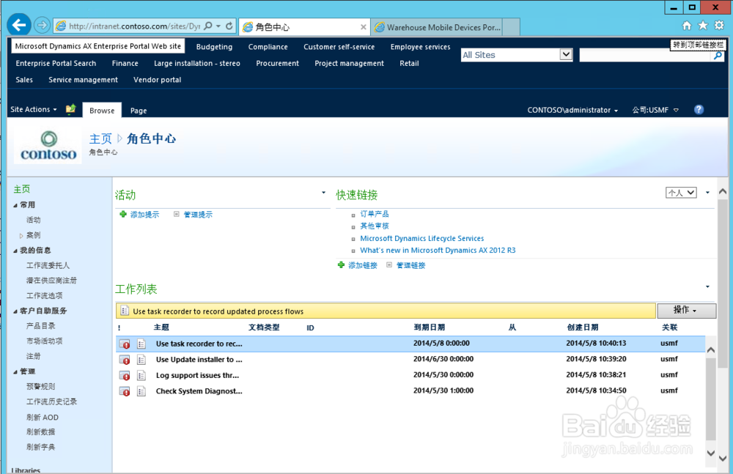Image resolution: width=733 pixels, height=474 pixels.
Task: Open 工作流委托人 in the left navigation
Action: [48, 265]
